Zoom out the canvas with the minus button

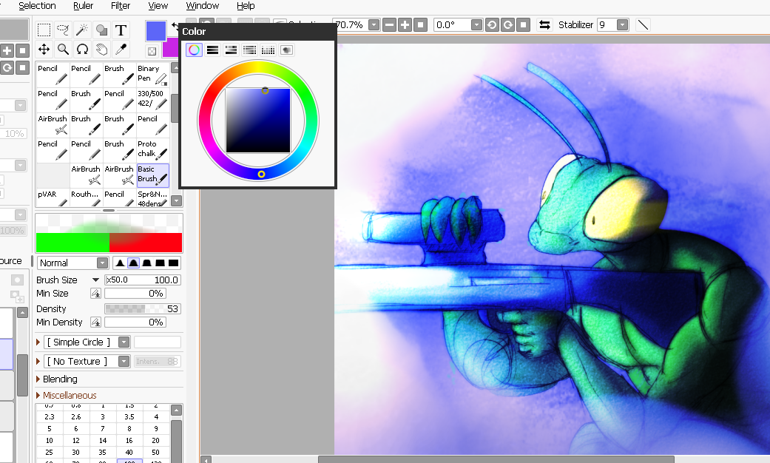click(x=389, y=25)
